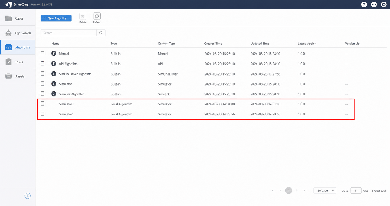Click the API Algorithm name
390x206 pixels.
(68, 64)
